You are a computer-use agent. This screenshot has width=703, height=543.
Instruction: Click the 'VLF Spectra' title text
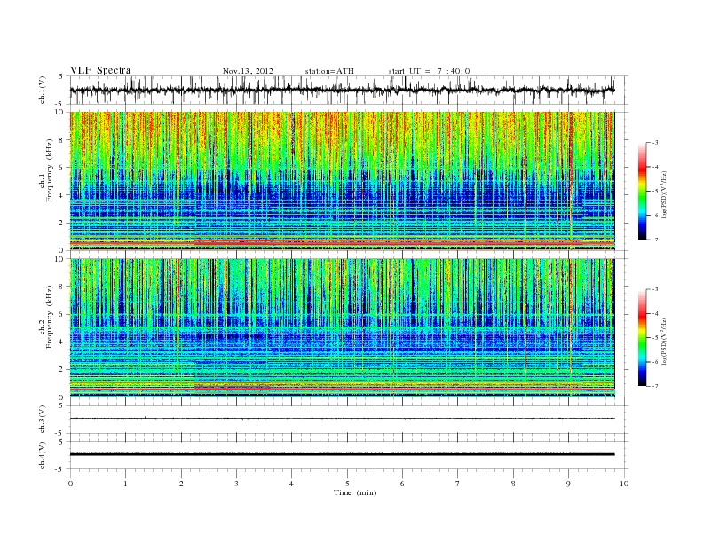click(100, 70)
